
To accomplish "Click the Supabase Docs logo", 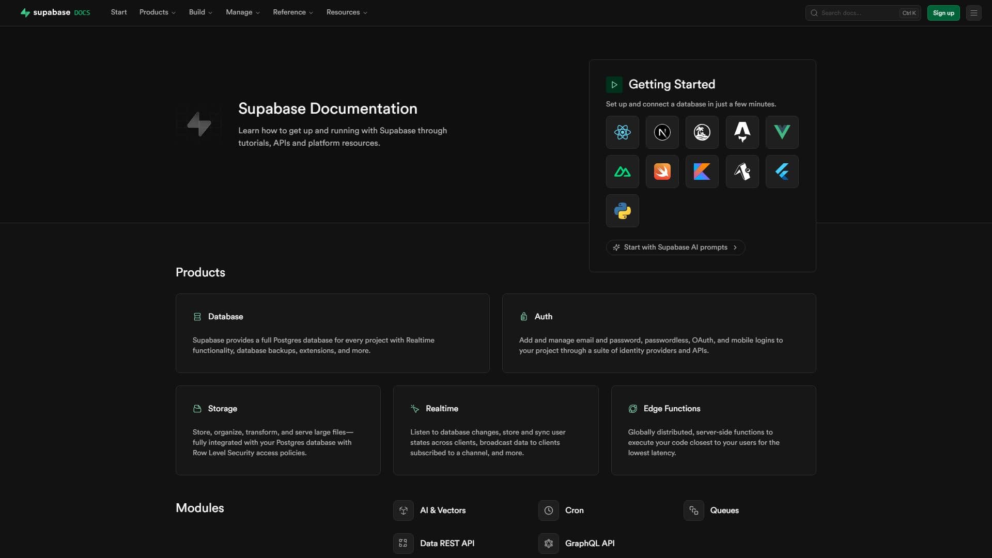I will 55,12.
